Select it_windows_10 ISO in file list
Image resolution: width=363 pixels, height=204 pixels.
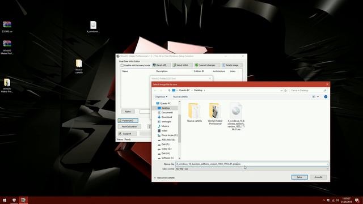(236, 117)
